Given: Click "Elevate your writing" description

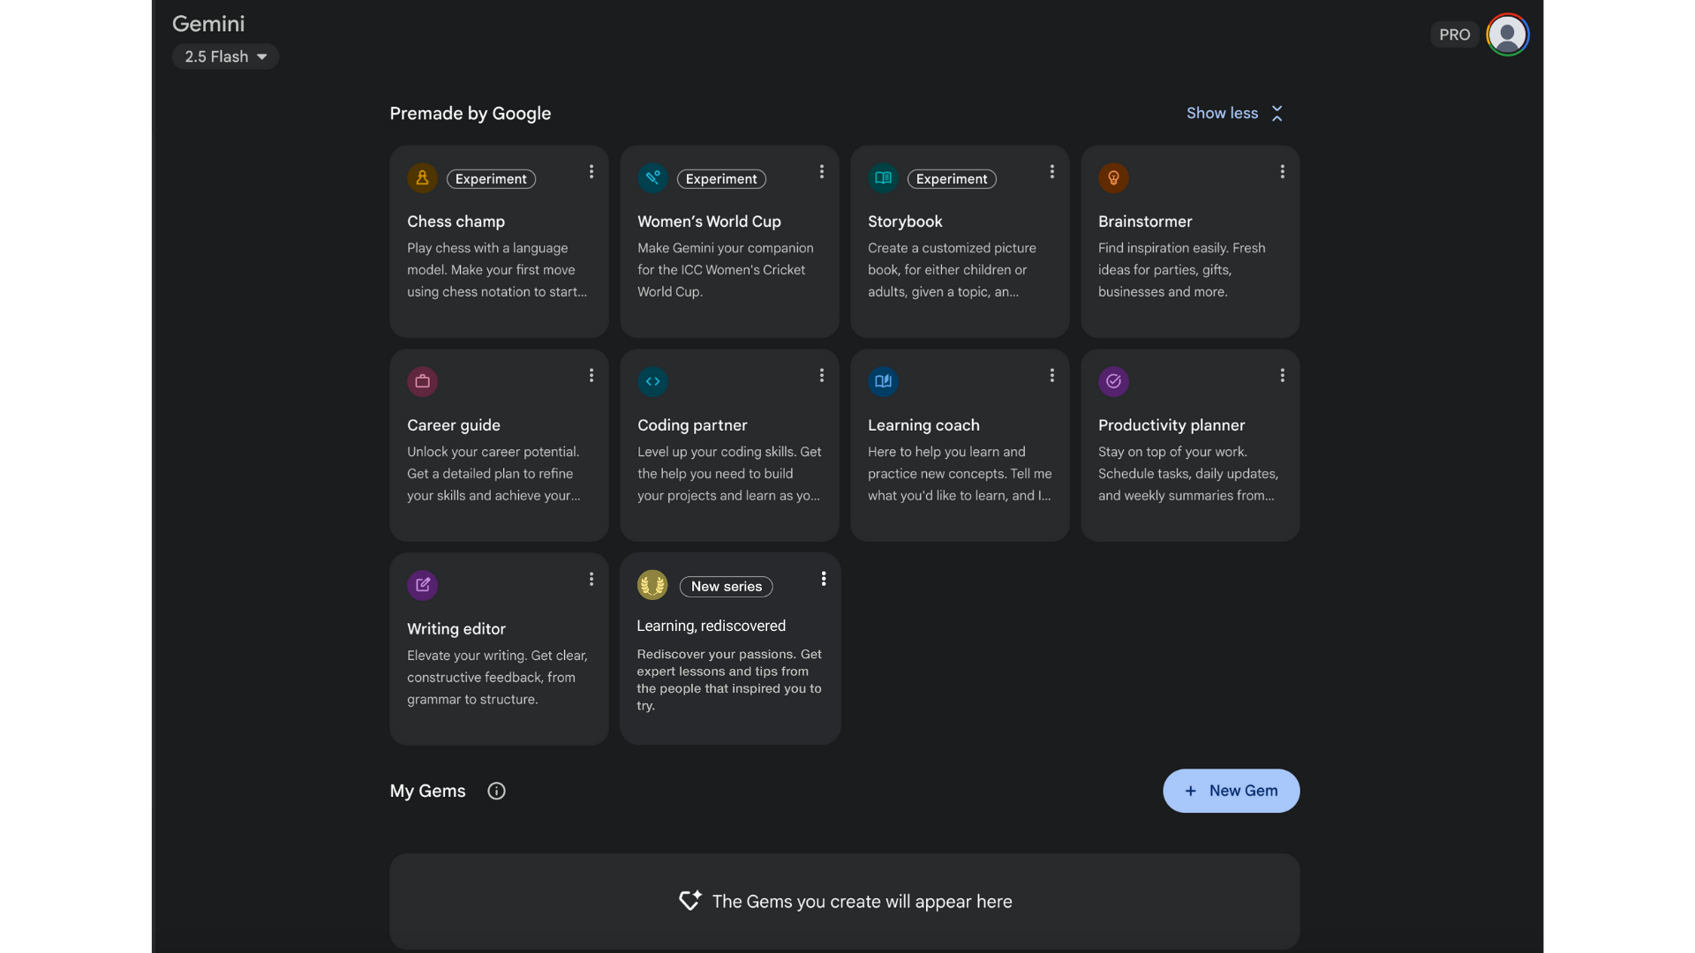Looking at the screenshot, I should point(497,678).
